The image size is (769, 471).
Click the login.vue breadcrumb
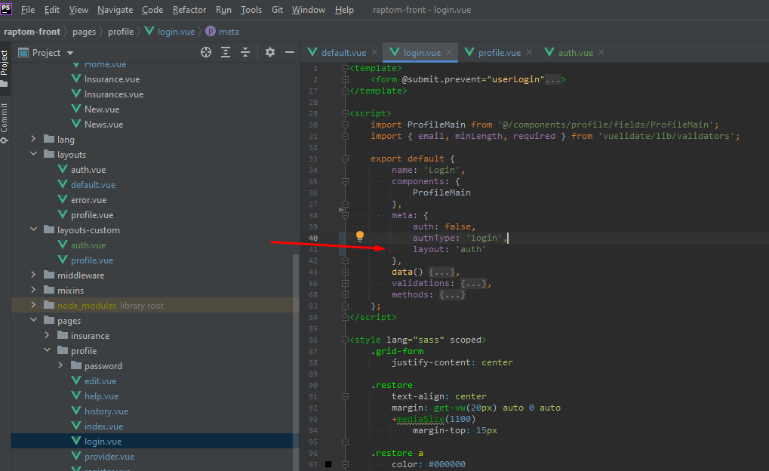click(170, 32)
